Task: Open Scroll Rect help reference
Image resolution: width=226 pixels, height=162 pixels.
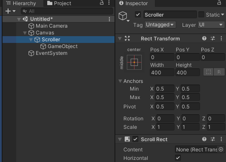Action: (204, 139)
